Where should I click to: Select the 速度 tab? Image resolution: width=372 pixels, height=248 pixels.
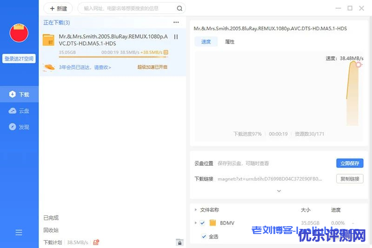coord(206,42)
